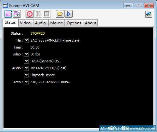Expand the Playback Device dropdown arrow
The width and height of the screenshot is (157, 132).
pyautogui.click(x=26, y=75)
